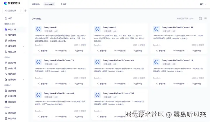The width and height of the screenshot is (210, 122).
Task: Remove the DeepSeek filter tag
Action: coord(53,4)
